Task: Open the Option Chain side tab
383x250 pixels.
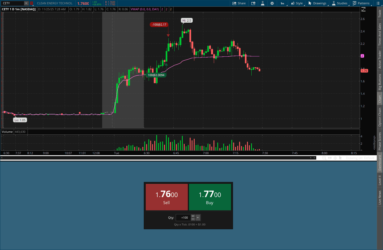Action: coord(380,117)
